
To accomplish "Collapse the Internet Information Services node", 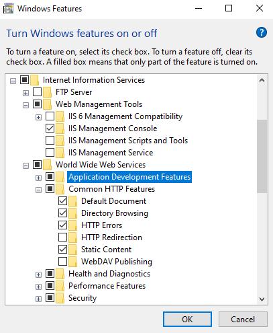I will point(13,81).
